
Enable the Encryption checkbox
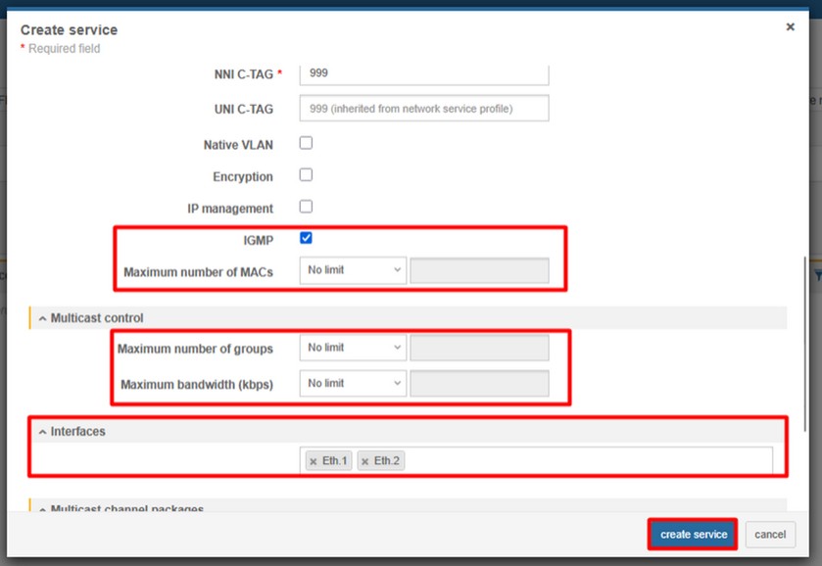click(x=306, y=175)
